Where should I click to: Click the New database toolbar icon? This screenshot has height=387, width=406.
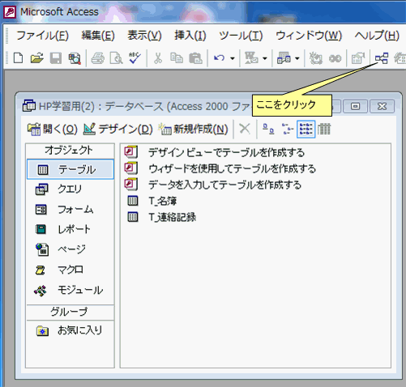coord(18,58)
